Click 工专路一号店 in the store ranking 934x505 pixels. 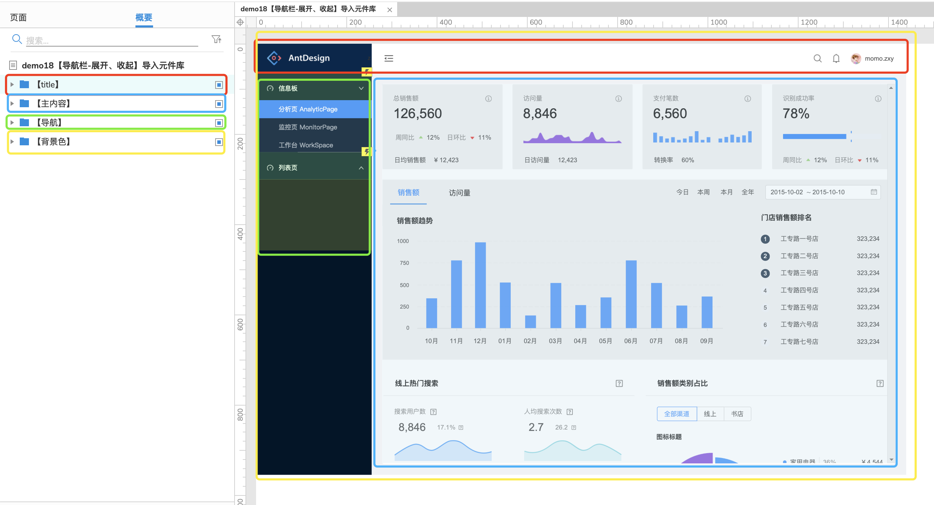click(x=800, y=239)
